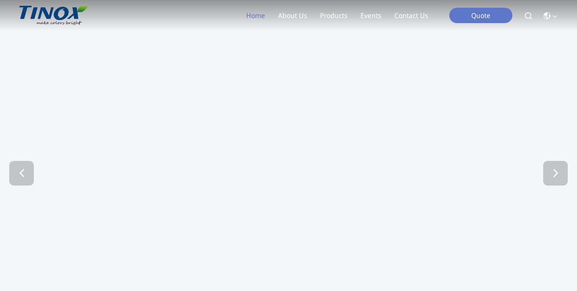This screenshot has height=291, width=577.
Task: Request a quote using the blue button
Action: 481,15
